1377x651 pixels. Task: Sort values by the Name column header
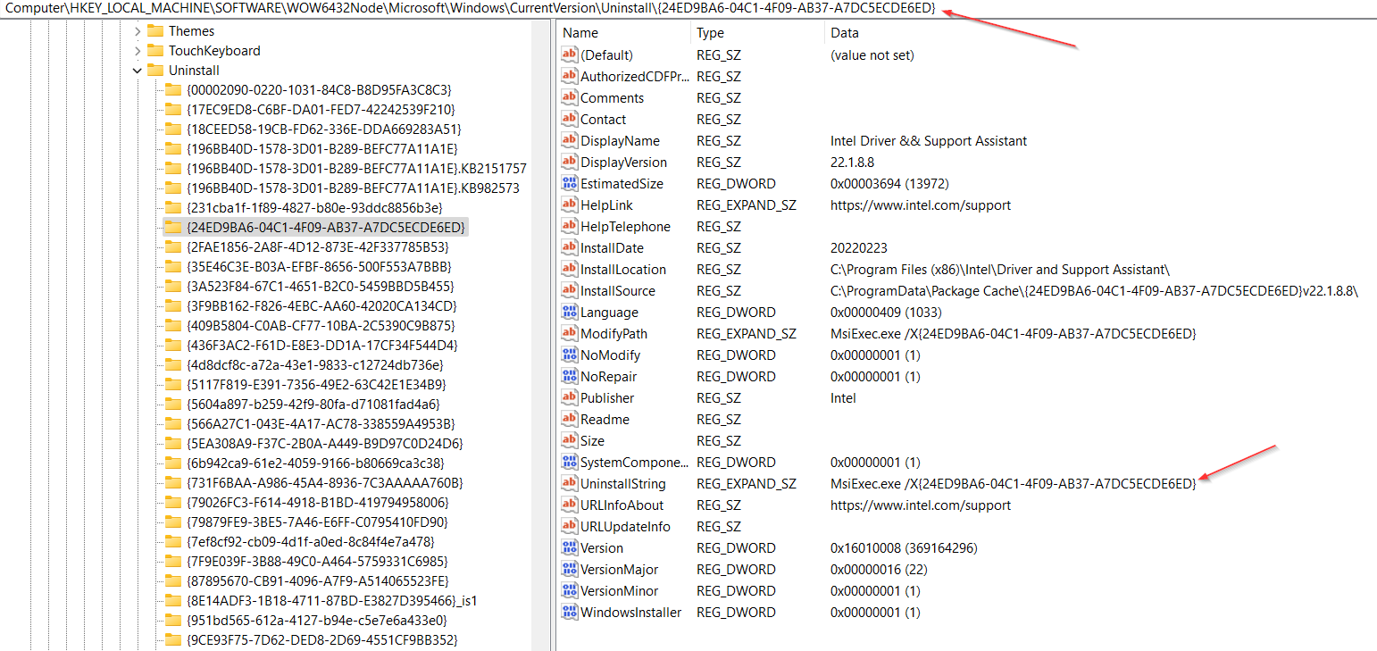tap(580, 33)
